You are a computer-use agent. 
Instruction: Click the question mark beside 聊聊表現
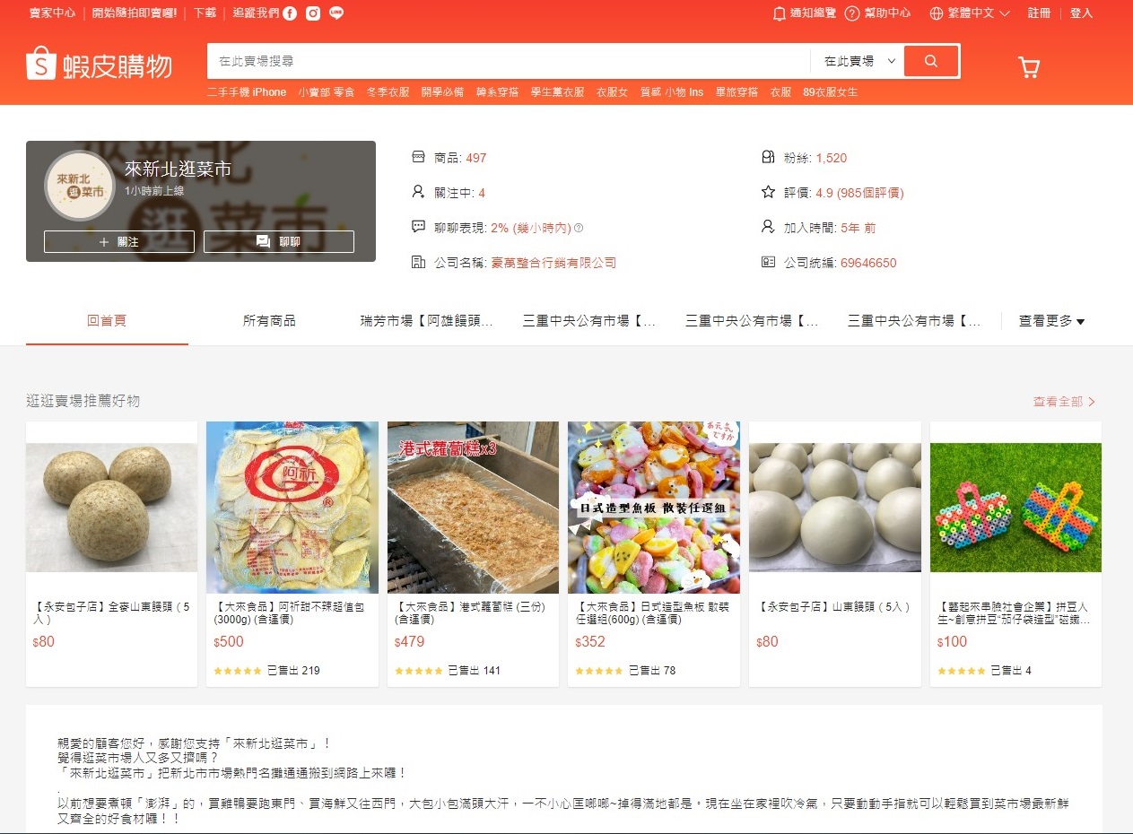(x=579, y=228)
